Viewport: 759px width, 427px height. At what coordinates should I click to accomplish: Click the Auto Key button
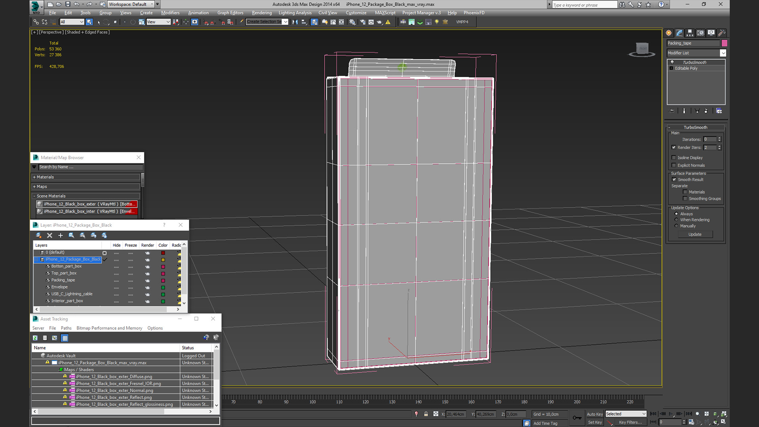[x=595, y=414]
